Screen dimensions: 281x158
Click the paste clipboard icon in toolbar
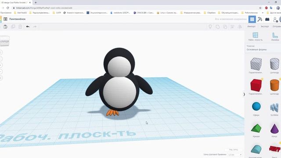tap(5, 27)
